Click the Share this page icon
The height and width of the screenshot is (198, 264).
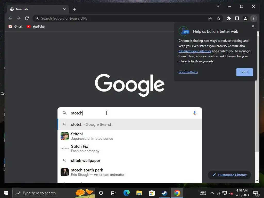click(210, 18)
